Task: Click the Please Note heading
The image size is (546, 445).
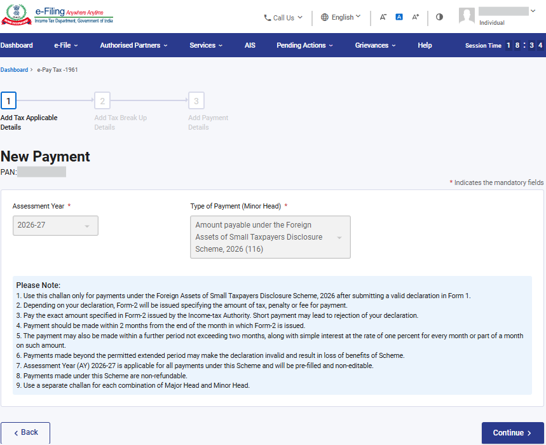Action: point(38,285)
